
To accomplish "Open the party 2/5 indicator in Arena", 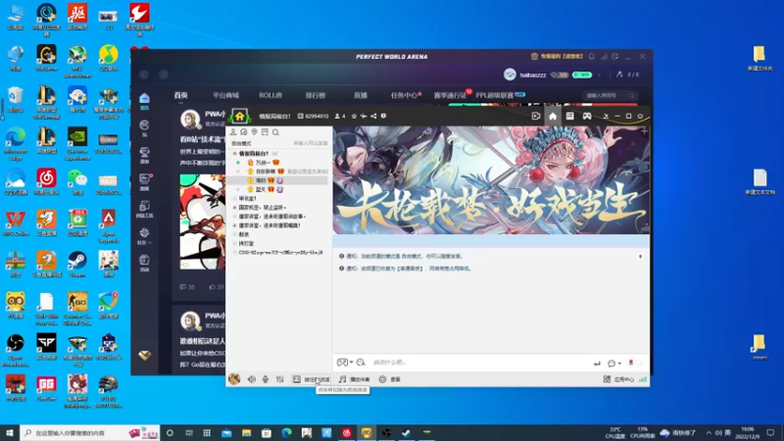I will (x=627, y=74).
